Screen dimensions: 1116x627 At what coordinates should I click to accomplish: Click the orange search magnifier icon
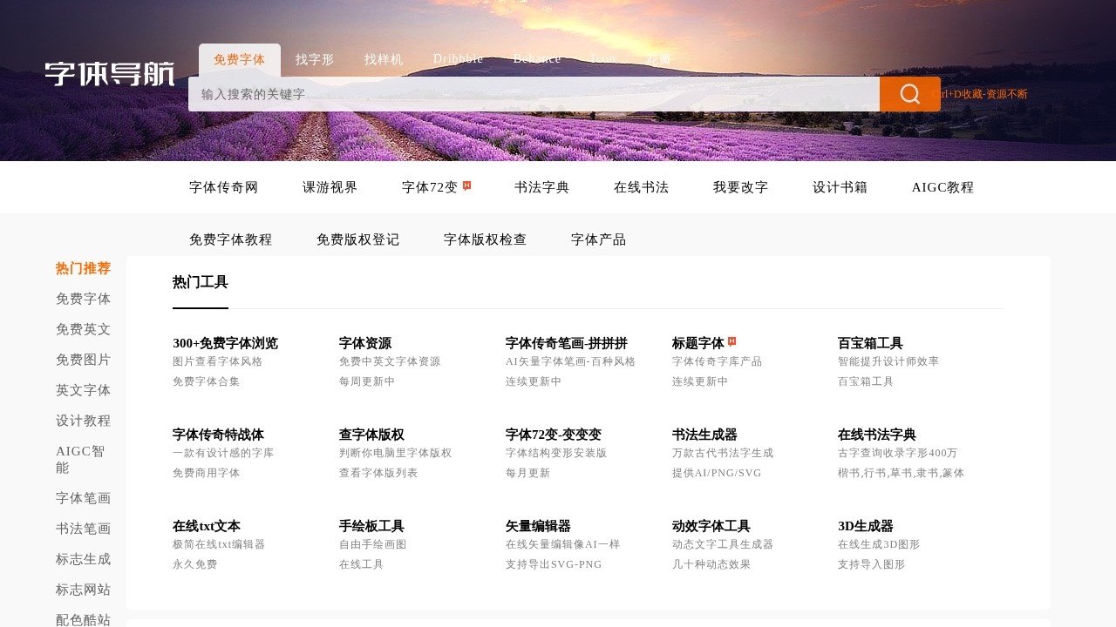[910, 93]
